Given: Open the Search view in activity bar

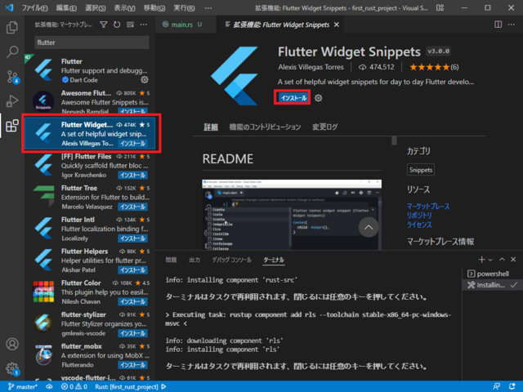Looking at the screenshot, I should tap(12, 52).
